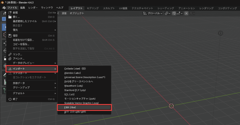Switch to the シェーディング workspace tab
This screenshot has width=240, height=125.
pyautogui.click(x=166, y=8)
